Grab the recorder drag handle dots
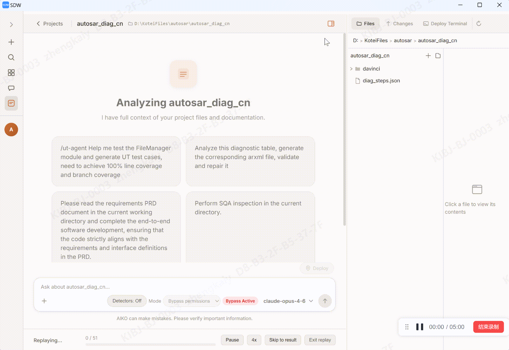 407,327
